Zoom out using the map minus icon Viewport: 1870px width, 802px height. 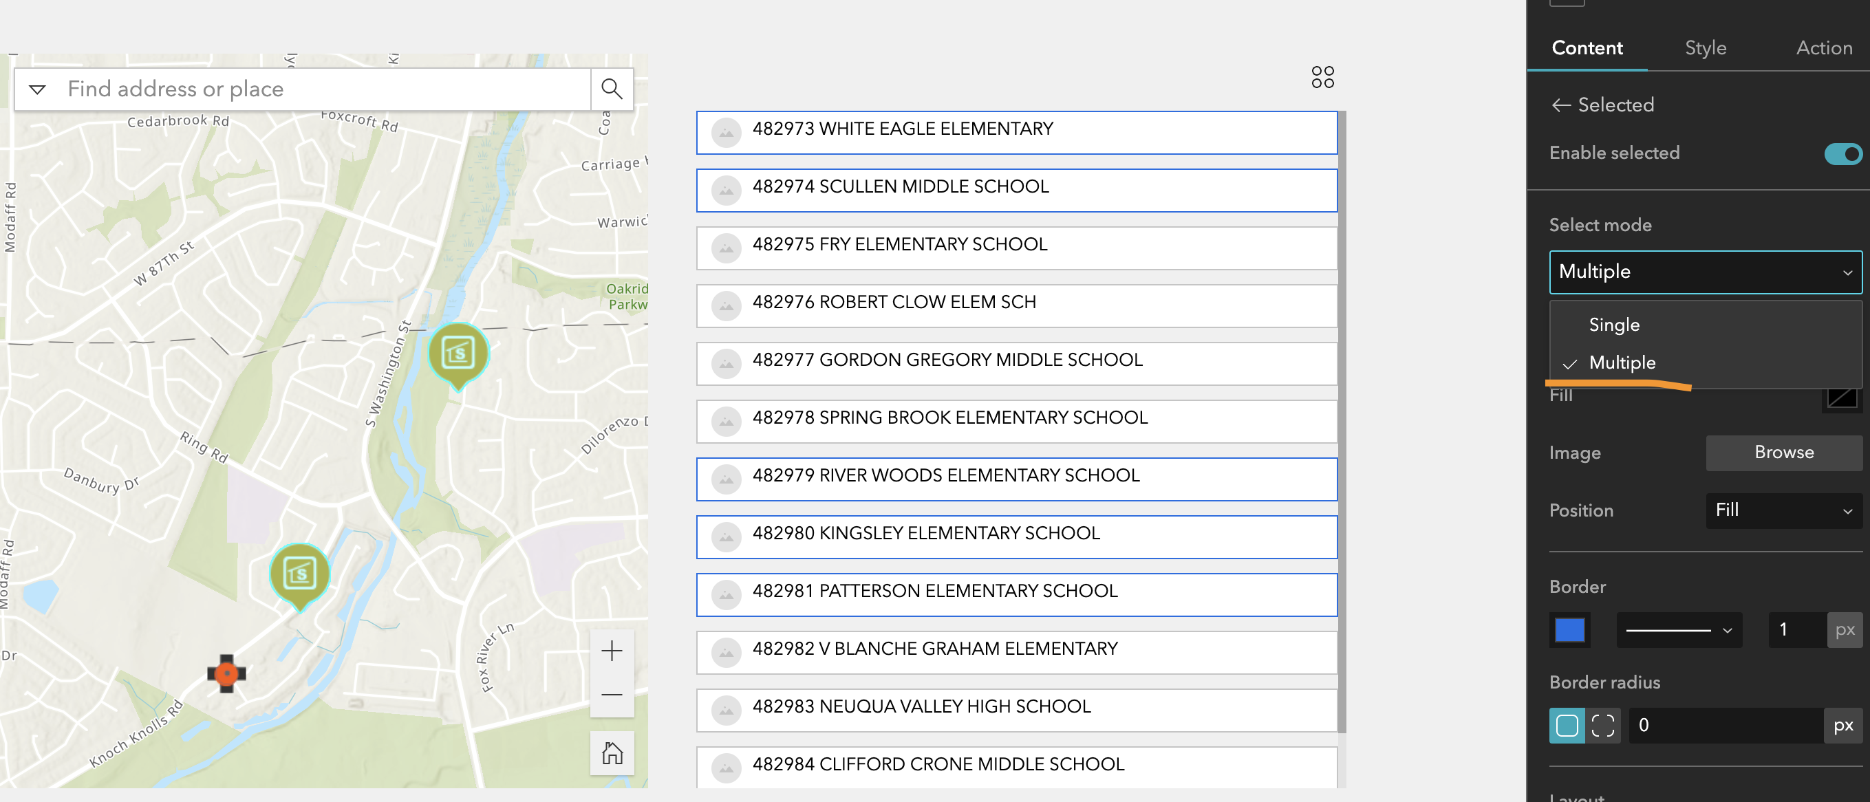click(611, 695)
